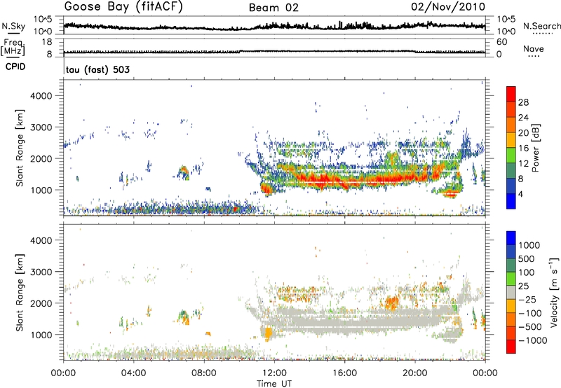Click the 4000 tick of the power panel
The height and width of the screenshot is (388, 561).
click(41, 96)
